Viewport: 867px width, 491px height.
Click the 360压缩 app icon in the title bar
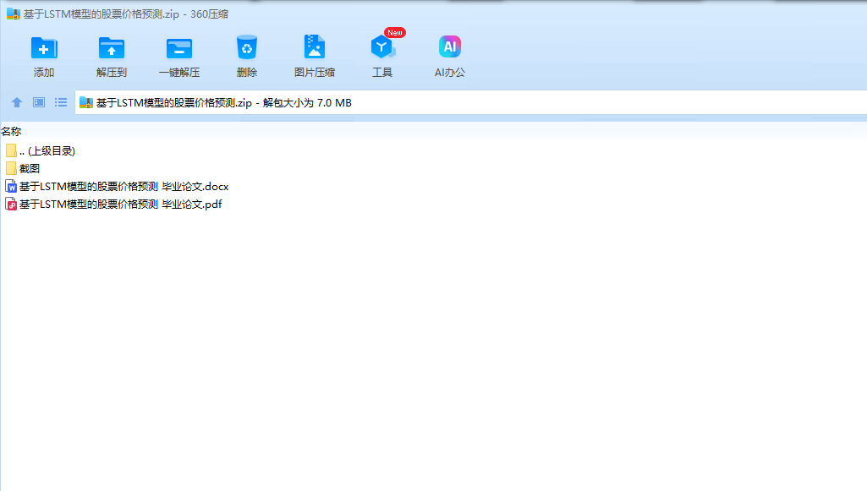[14, 14]
